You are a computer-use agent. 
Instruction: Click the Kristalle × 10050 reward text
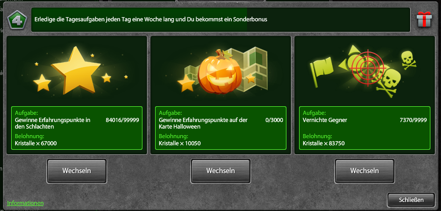pyautogui.click(x=180, y=143)
